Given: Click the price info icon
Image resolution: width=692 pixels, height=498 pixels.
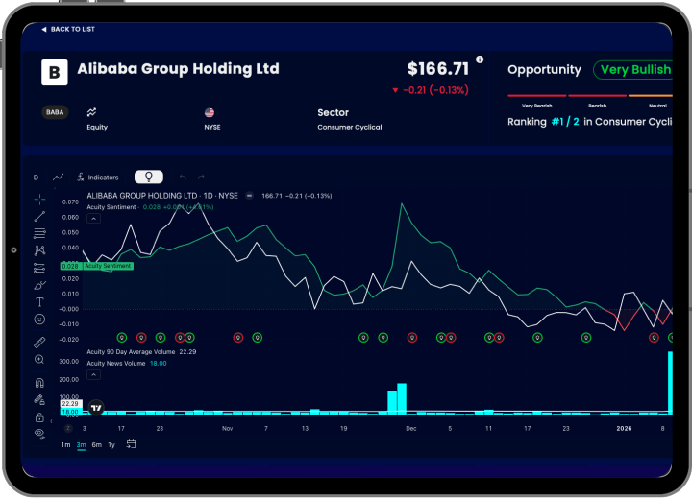Looking at the screenshot, I should 480,59.
